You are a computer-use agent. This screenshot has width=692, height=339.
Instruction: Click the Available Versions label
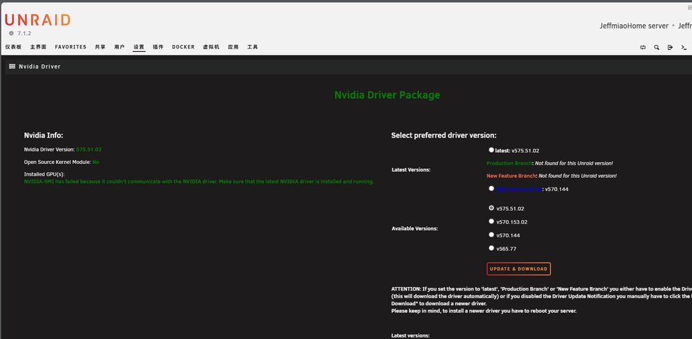[415, 228]
